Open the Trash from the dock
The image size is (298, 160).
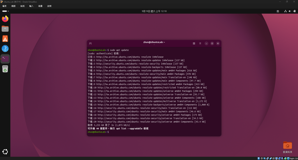5,69
